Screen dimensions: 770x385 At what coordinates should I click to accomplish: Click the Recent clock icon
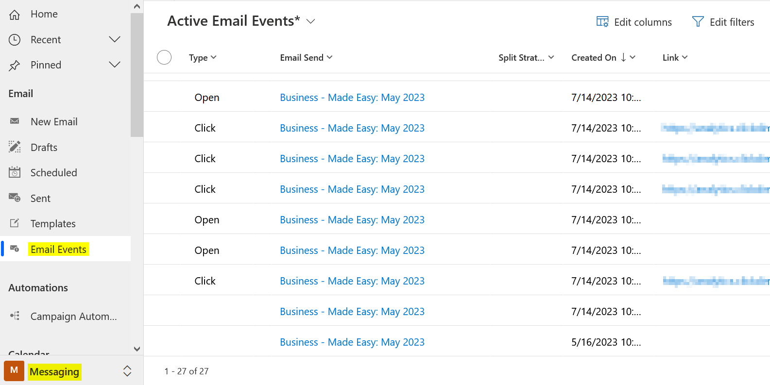click(15, 40)
